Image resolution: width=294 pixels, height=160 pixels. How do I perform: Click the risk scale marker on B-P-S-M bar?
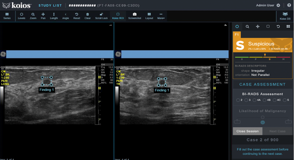[265, 55]
